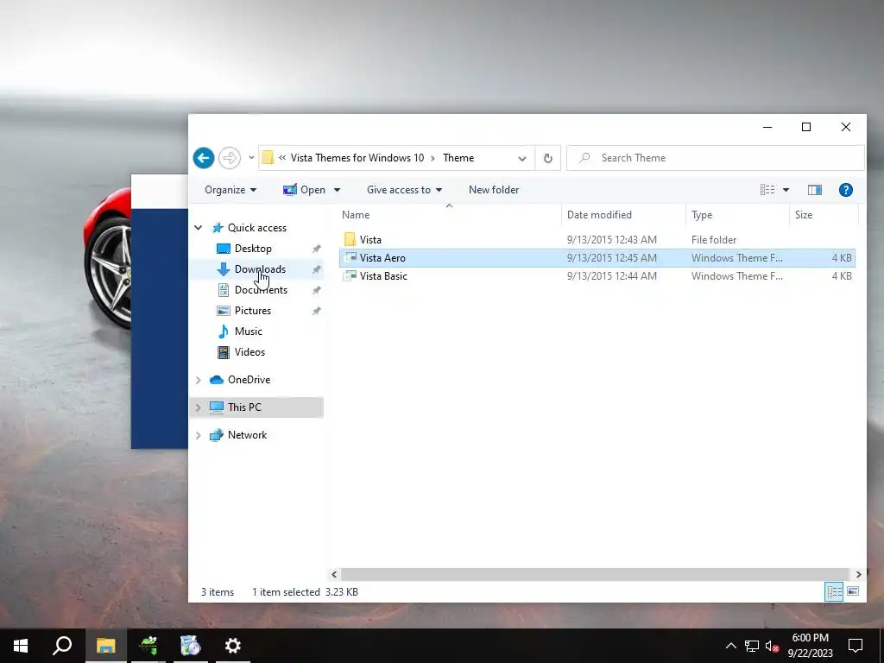The width and height of the screenshot is (884, 663).
Task: Open the Settings gear on taskbar
Action: click(233, 646)
